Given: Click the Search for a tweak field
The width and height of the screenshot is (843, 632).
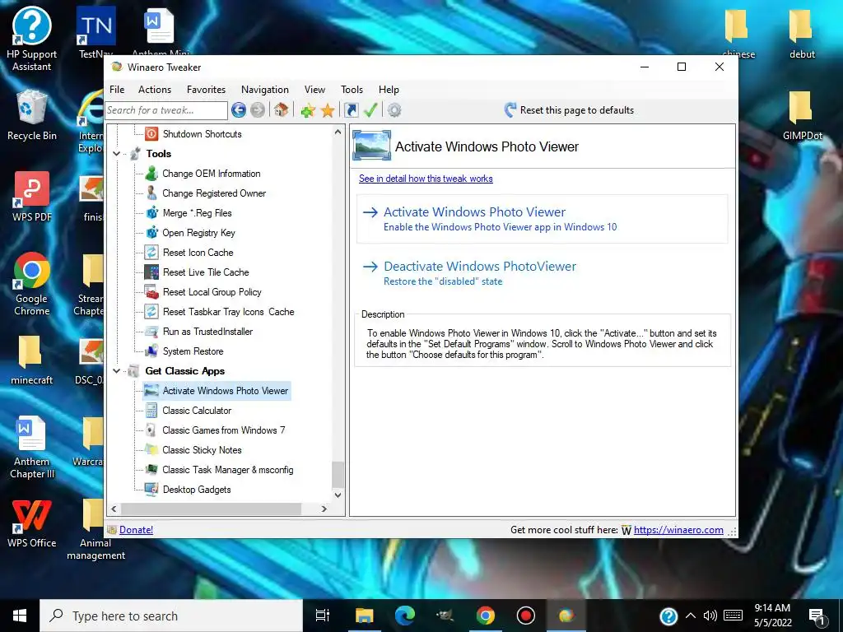Looking at the screenshot, I should [166, 110].
